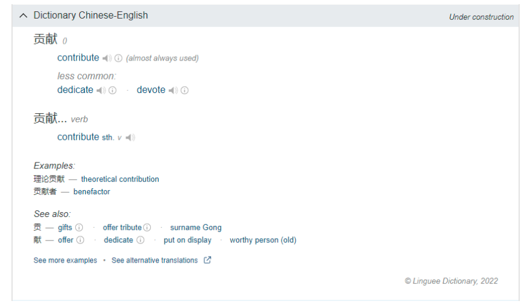Open the devote translation link

pos(151,90)
